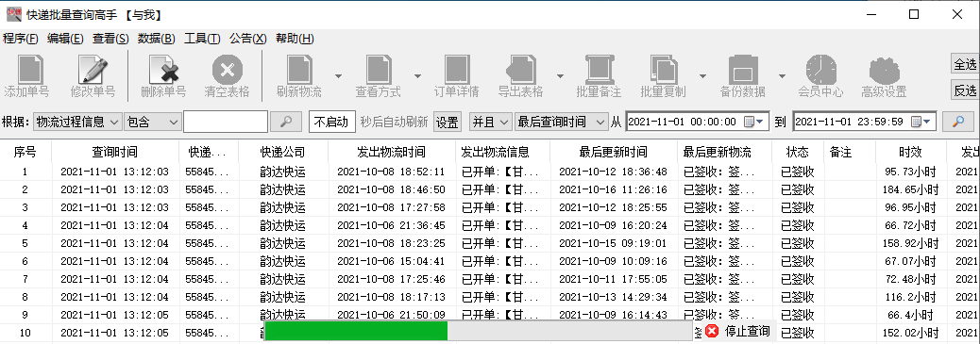Open the 程序(F) menu

[x=21, y=39]
